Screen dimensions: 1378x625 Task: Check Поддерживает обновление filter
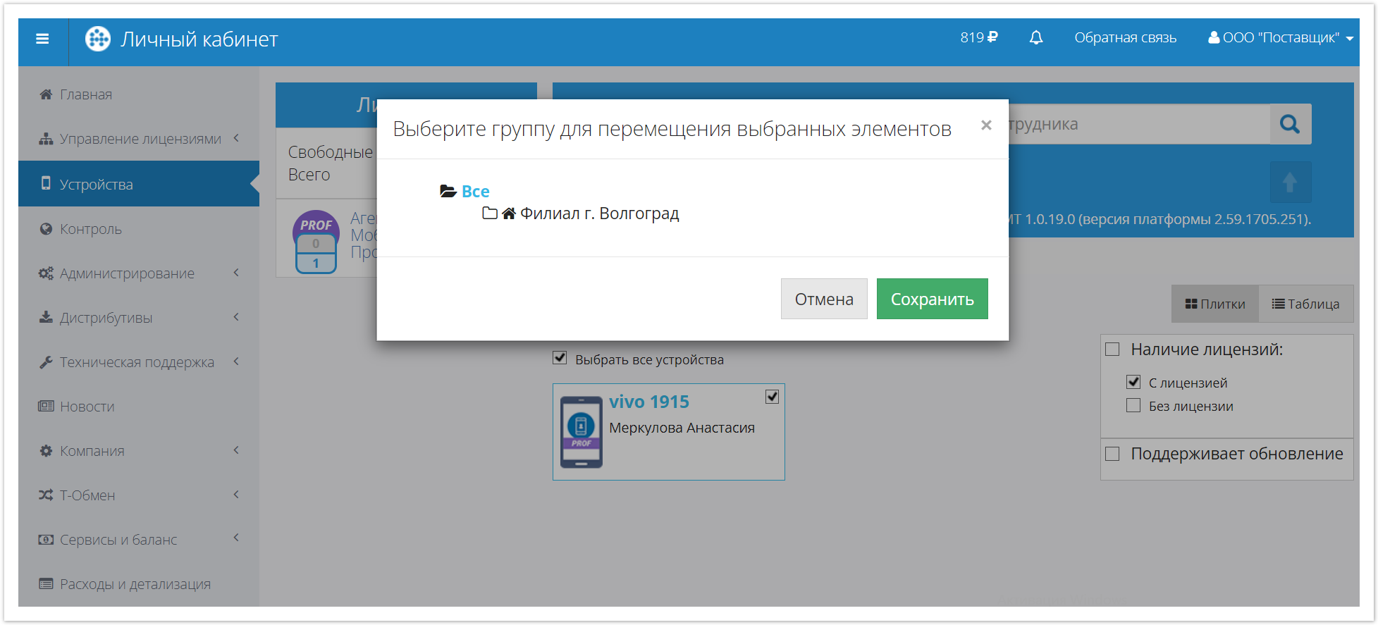1112,454
